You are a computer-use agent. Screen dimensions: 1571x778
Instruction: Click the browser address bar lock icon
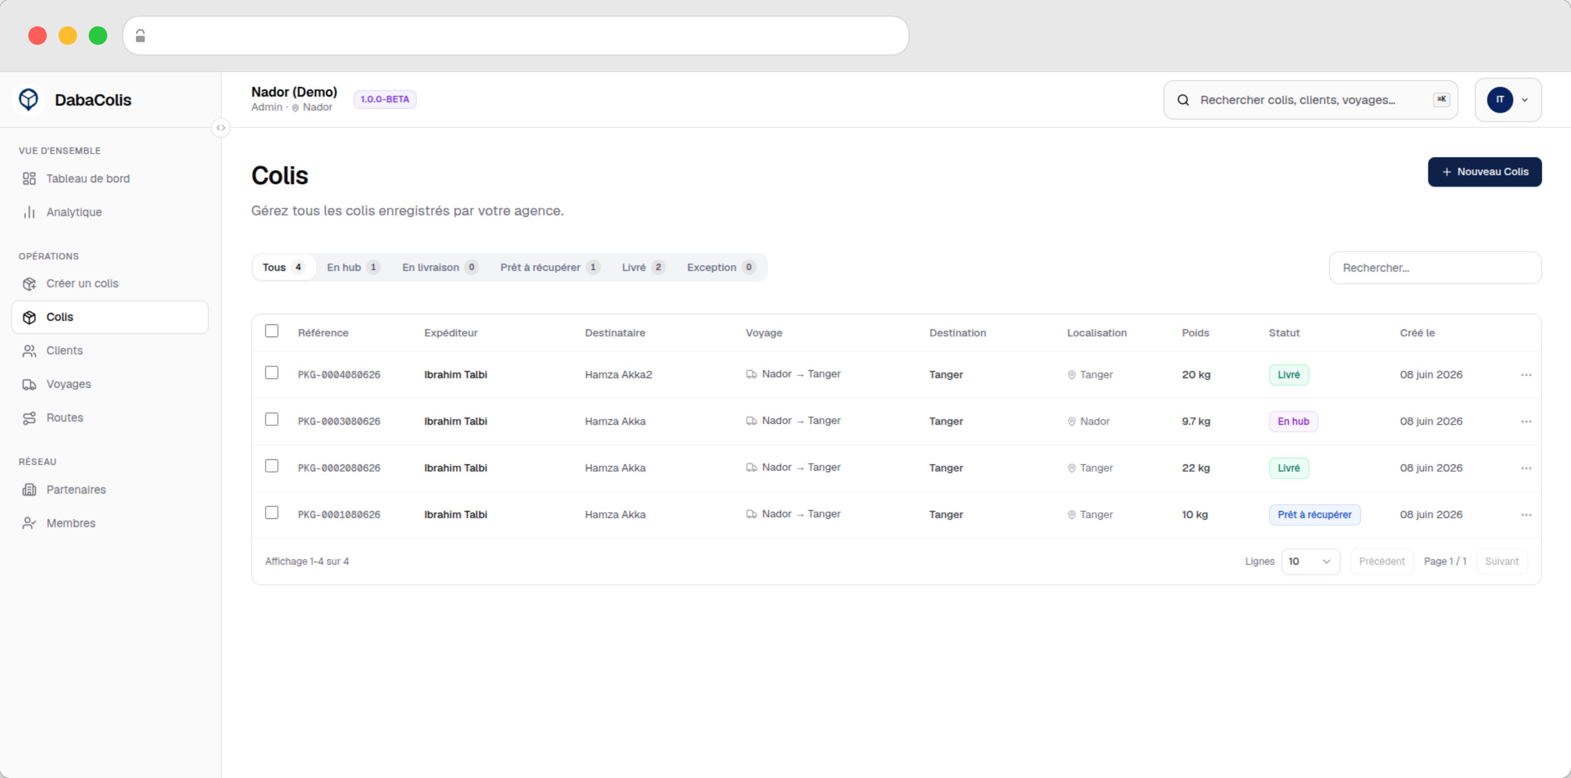pyautogui.click(x=140, y=36)
